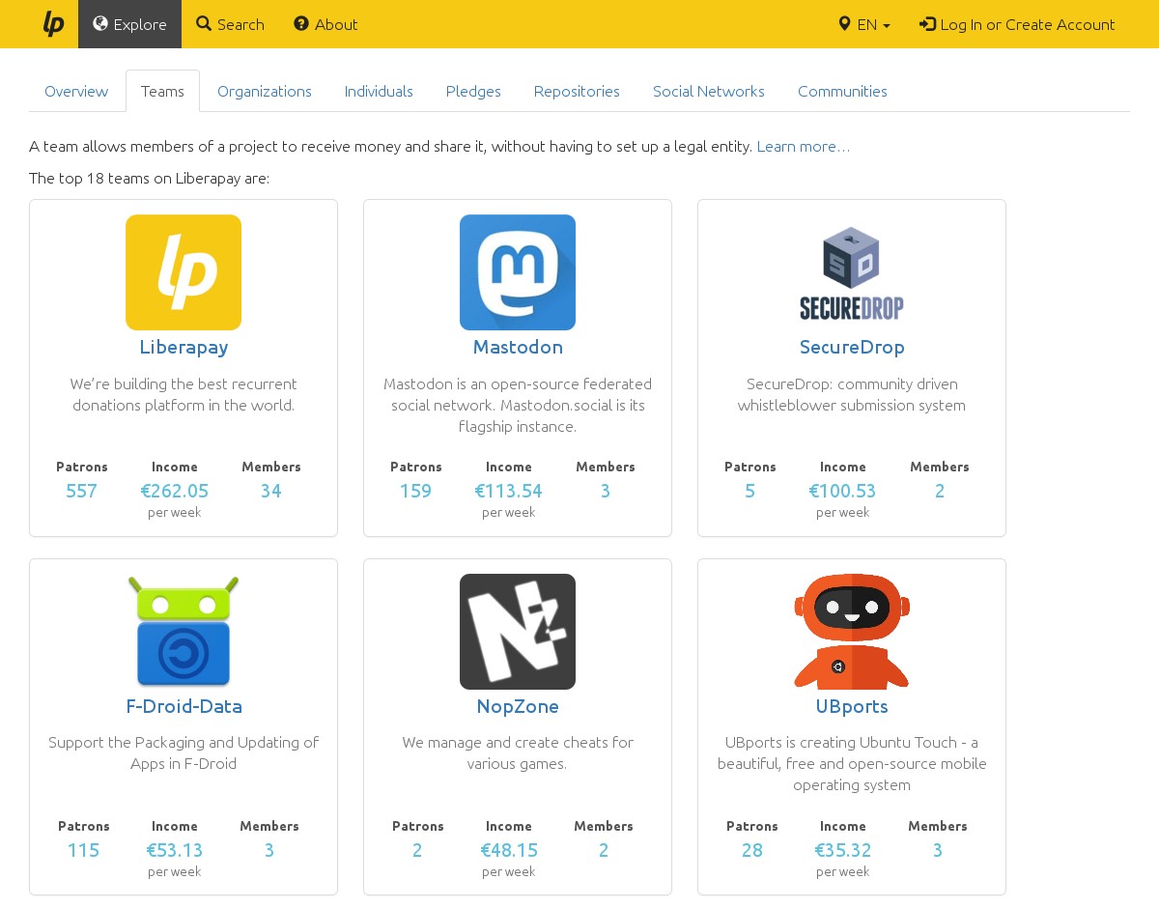1159x908 pixels.
Task: Open the NopZone team logo
Action: [x=518, y=632]
